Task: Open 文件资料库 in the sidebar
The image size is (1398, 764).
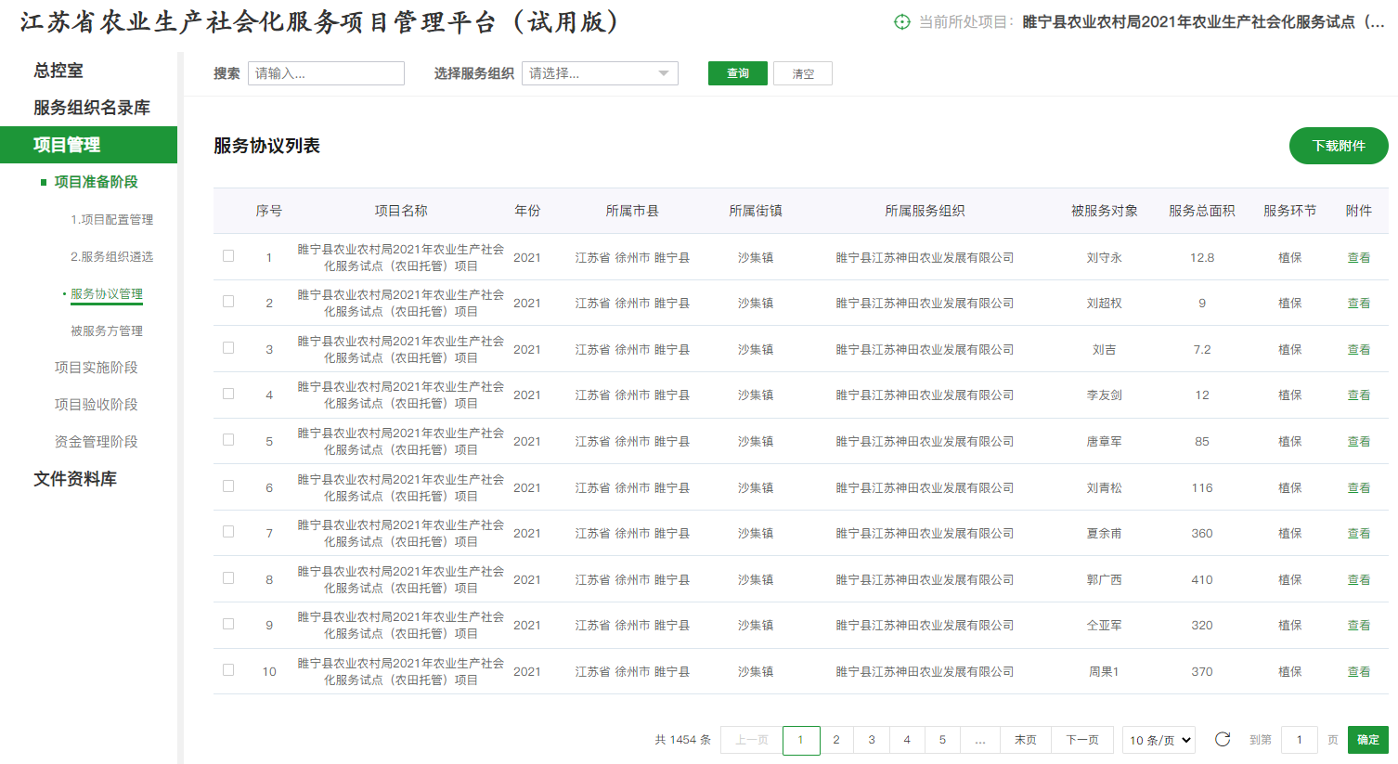Action: click(75, 479)
